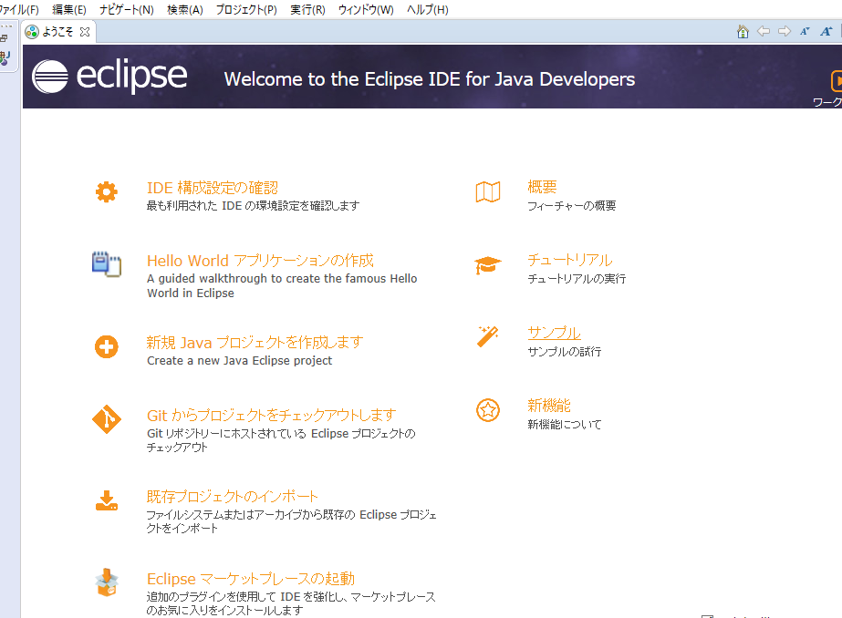The height and width of the screenshot is (618, 842).
Task: Click the What's New star icon
Action: (x=487, y=410)
